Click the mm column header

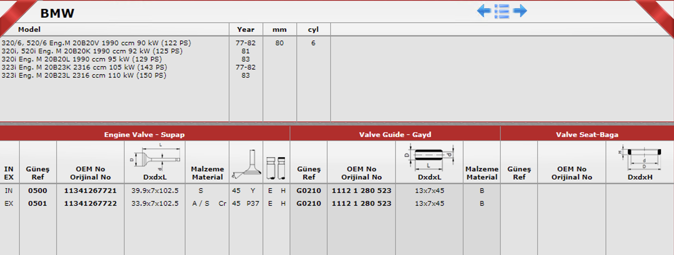tap(279, 30)
